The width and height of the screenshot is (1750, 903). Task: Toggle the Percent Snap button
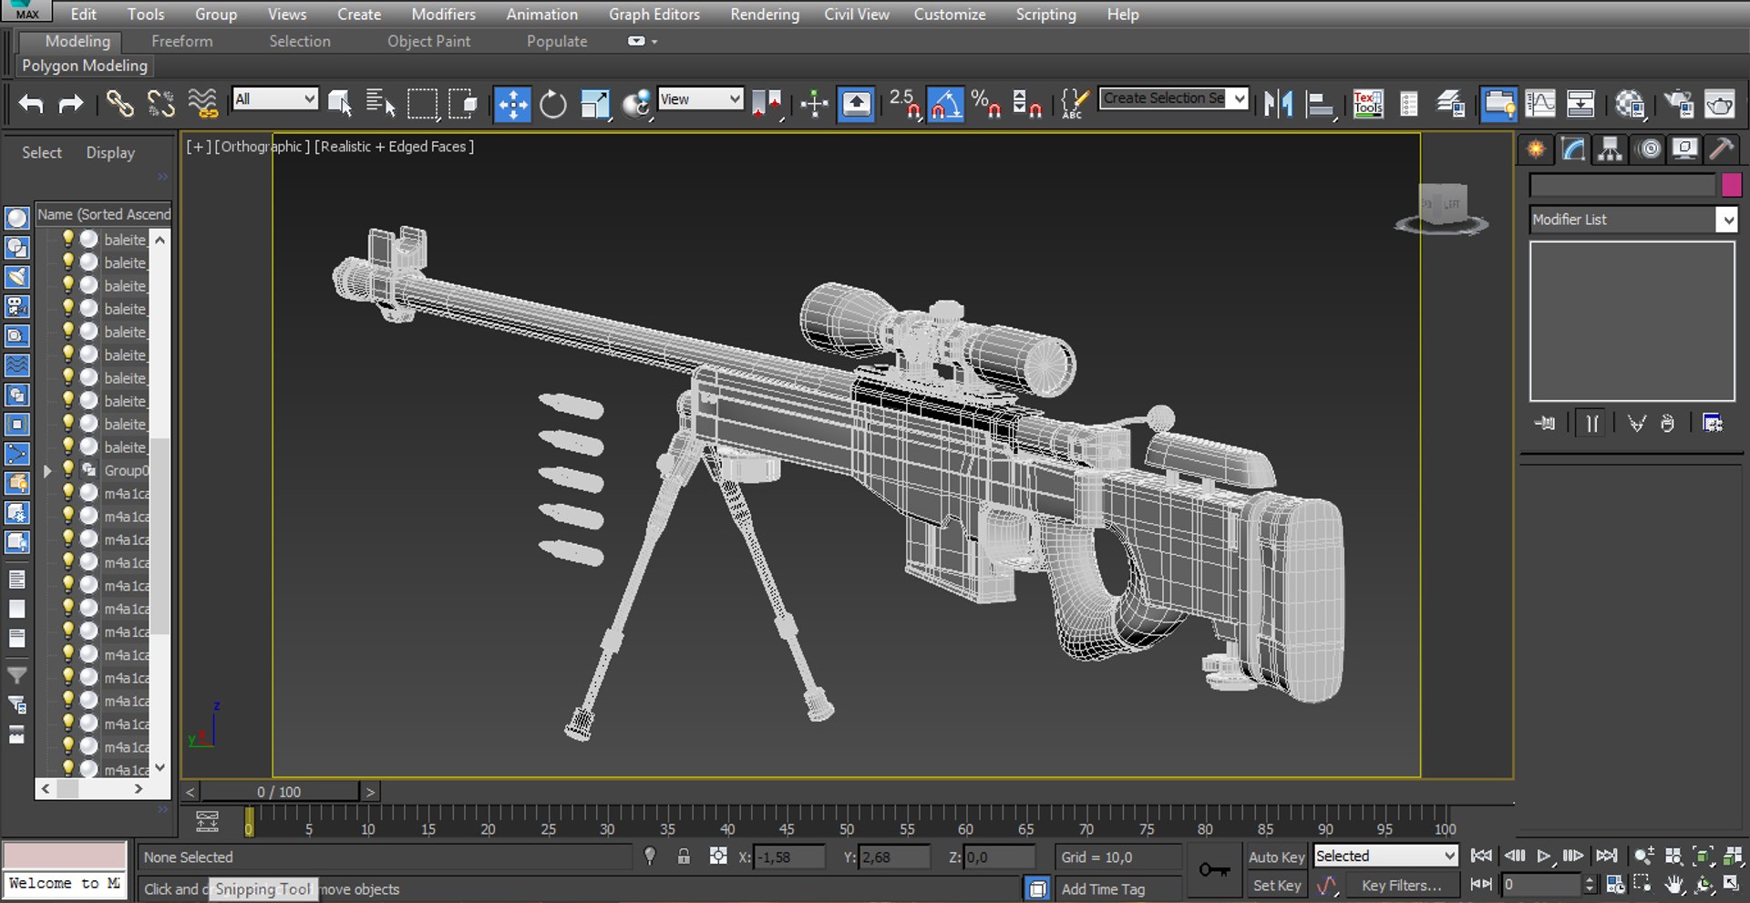[986, 104]
